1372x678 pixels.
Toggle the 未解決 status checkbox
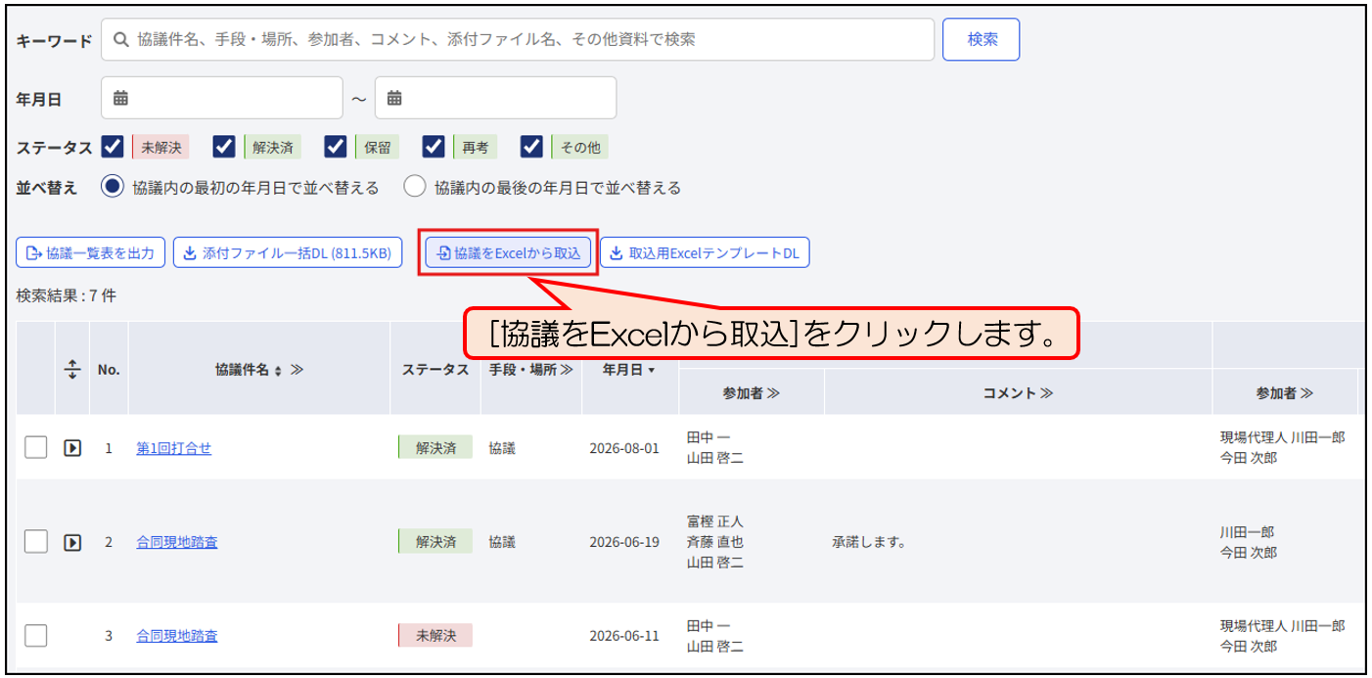113,147
